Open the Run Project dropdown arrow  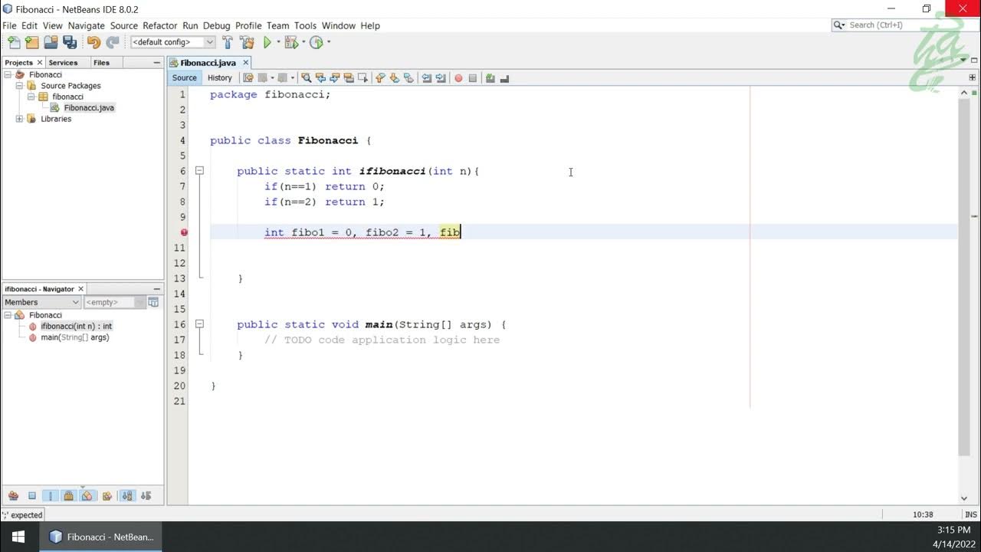278,42
